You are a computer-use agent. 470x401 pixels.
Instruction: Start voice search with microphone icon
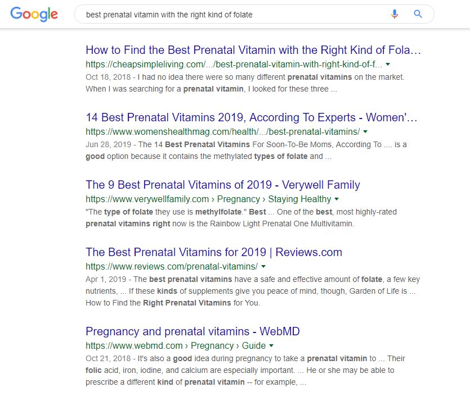(395, 14)
